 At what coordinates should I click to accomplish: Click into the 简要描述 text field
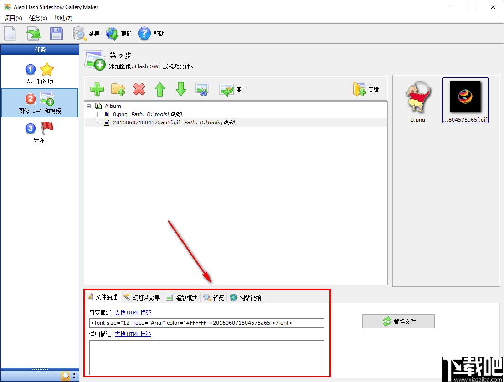point(206,323)
